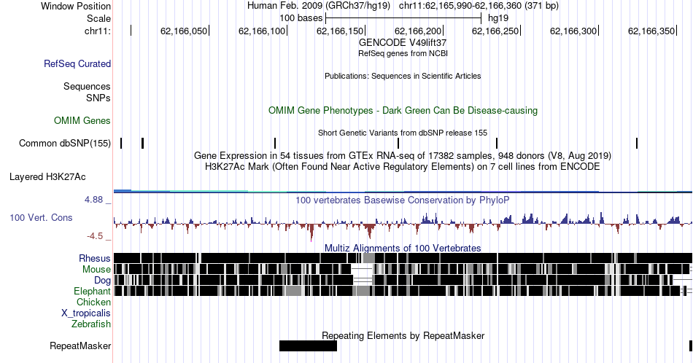Click the Scale label
The height and width of the screenshot is (363, 693).
98,18
